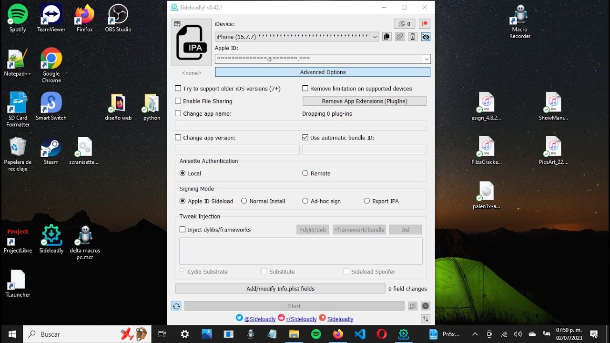Click the Buscar taskbar search box

click(x=87, y=334)
